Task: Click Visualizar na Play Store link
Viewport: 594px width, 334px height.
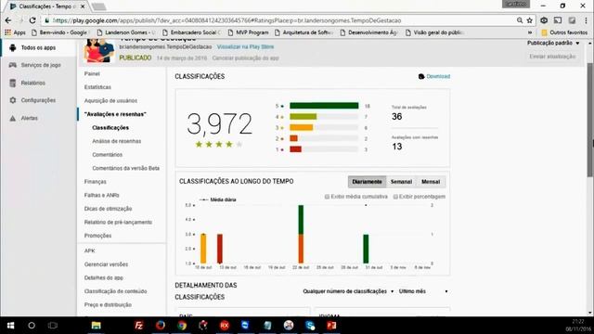Action: [245, 47]
